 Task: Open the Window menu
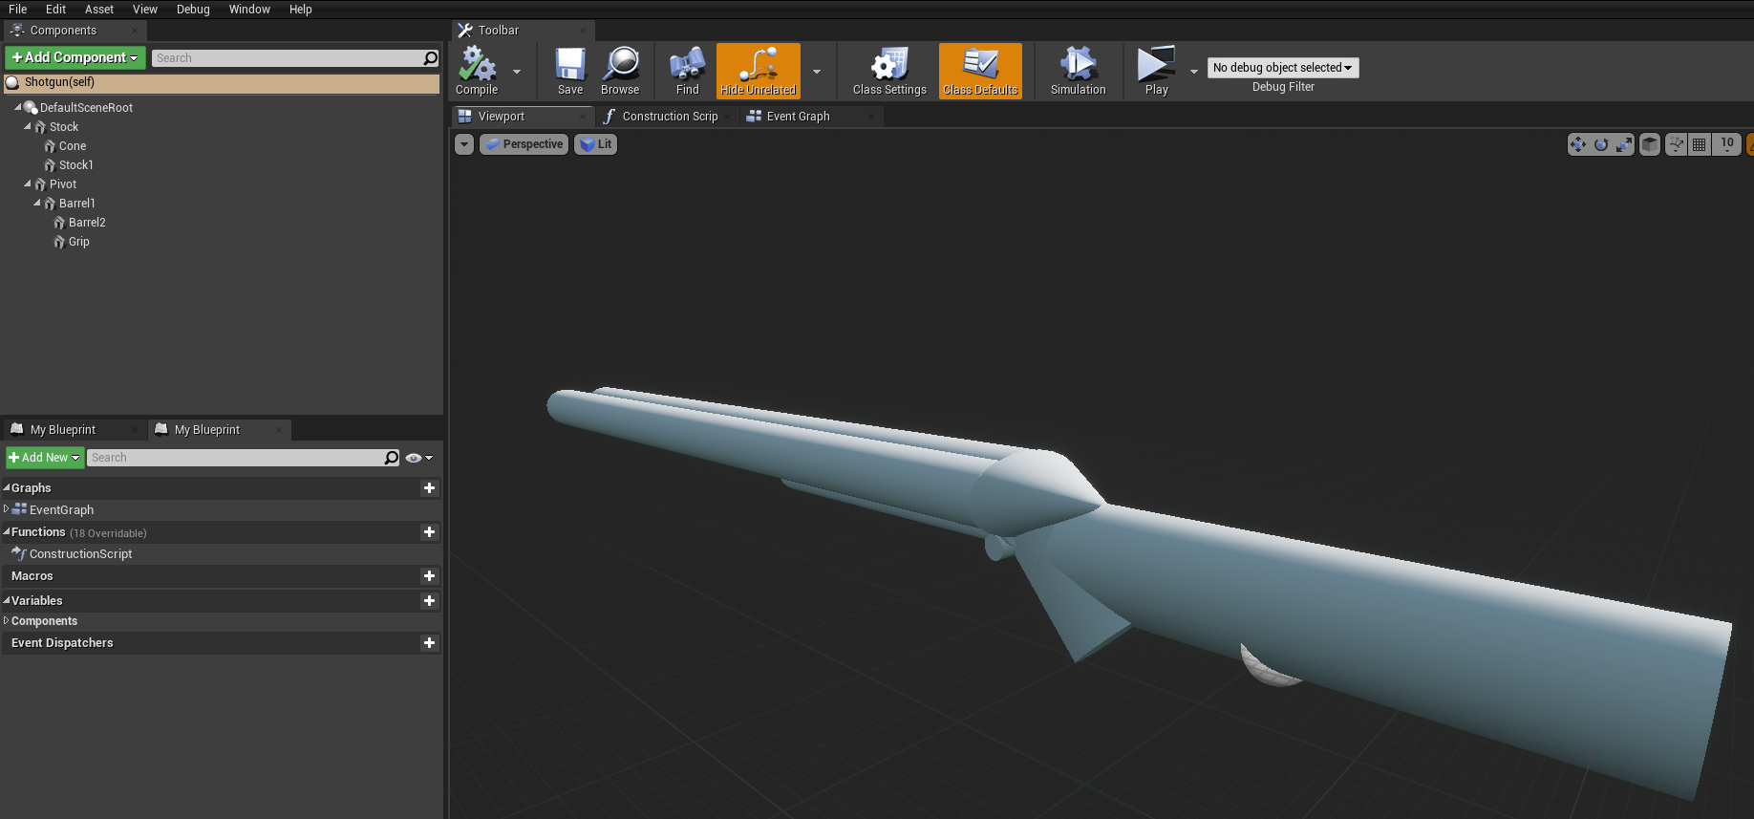coord(249,10)
